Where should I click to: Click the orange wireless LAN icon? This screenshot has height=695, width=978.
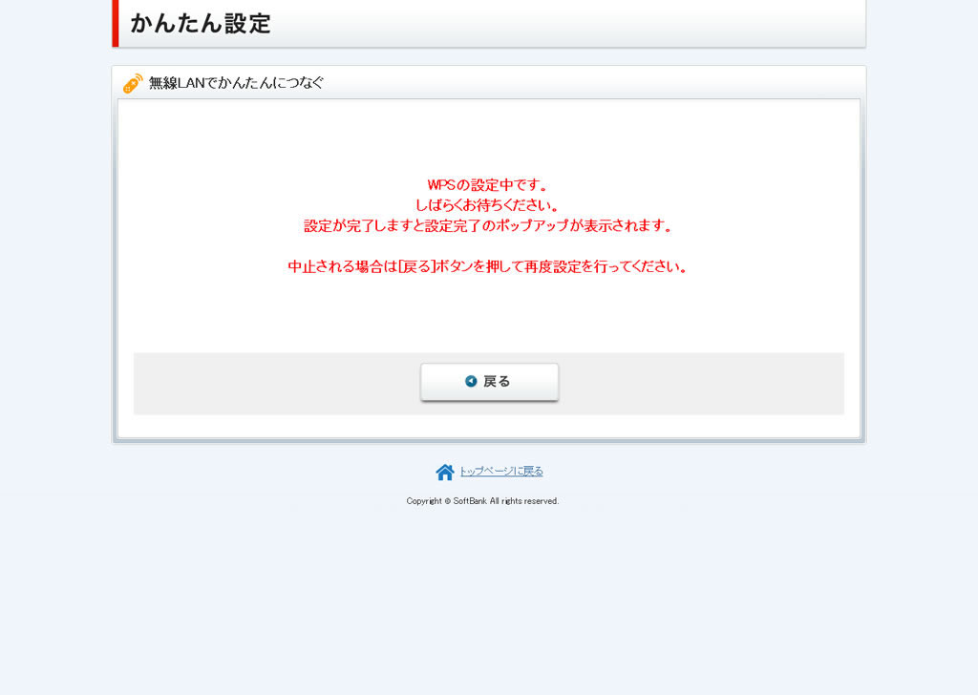133,84
